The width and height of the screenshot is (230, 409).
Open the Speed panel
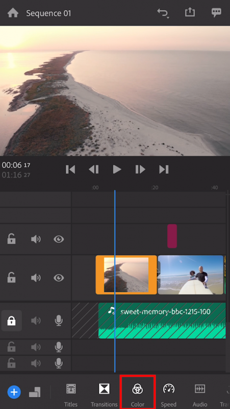(x=169, y=395)
